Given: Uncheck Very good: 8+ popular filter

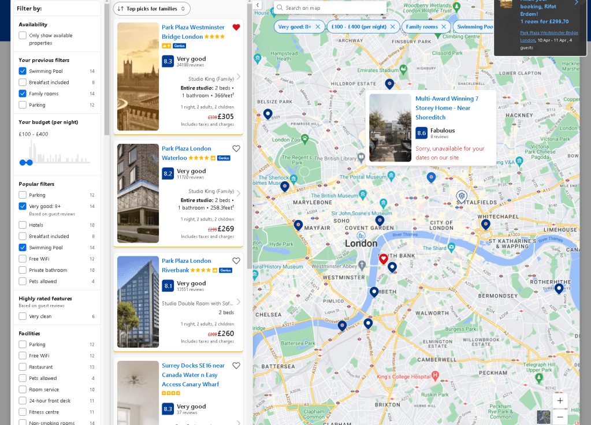Looking at the screenshot, I should [x=22, y=207].
